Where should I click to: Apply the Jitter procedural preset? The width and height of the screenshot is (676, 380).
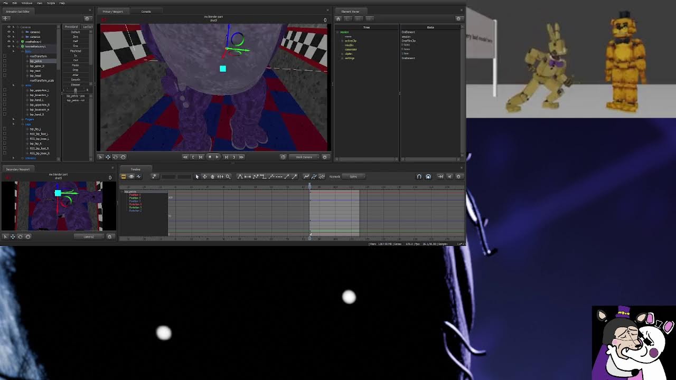coord(76,75)
